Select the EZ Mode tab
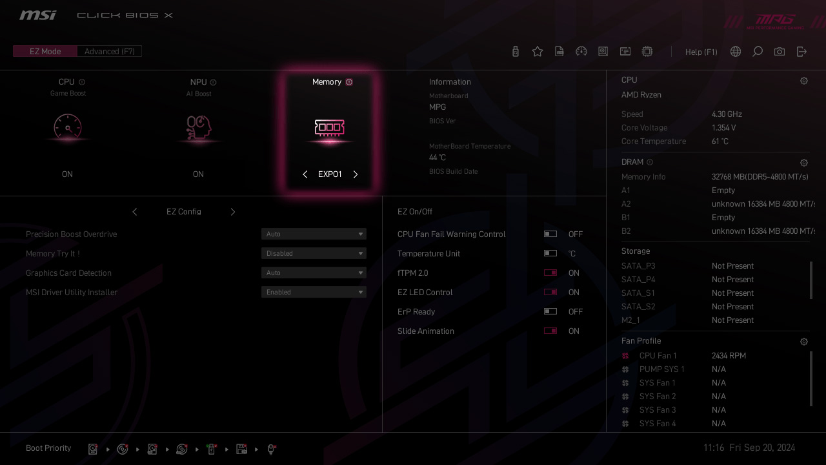Viewport: 826px width, 465px height. (45, 51)
